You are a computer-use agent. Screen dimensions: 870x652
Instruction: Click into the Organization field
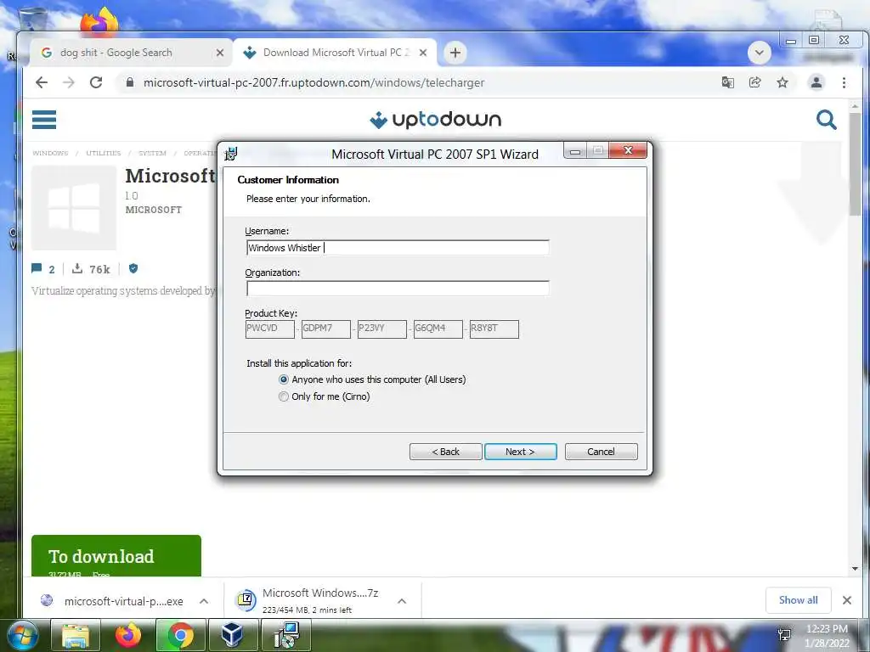pos(398,289)
